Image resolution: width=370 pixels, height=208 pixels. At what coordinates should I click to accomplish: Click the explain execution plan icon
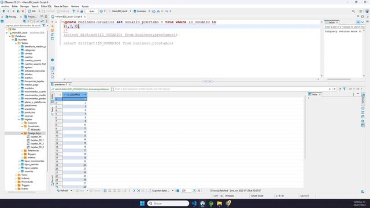53,39
